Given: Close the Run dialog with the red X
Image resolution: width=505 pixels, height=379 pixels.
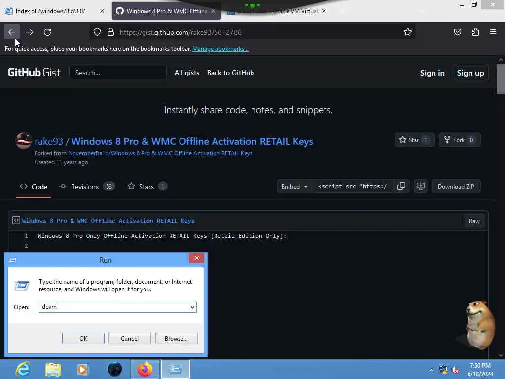Looking at the screenshot, I should click(x=196, y=258).
